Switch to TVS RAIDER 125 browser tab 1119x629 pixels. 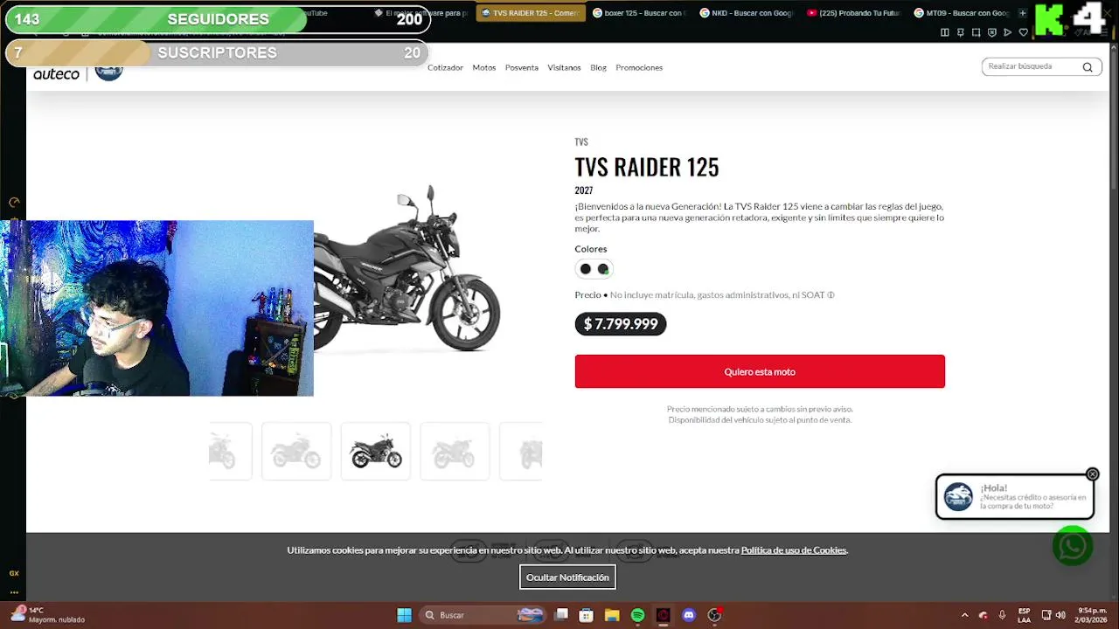531,13
